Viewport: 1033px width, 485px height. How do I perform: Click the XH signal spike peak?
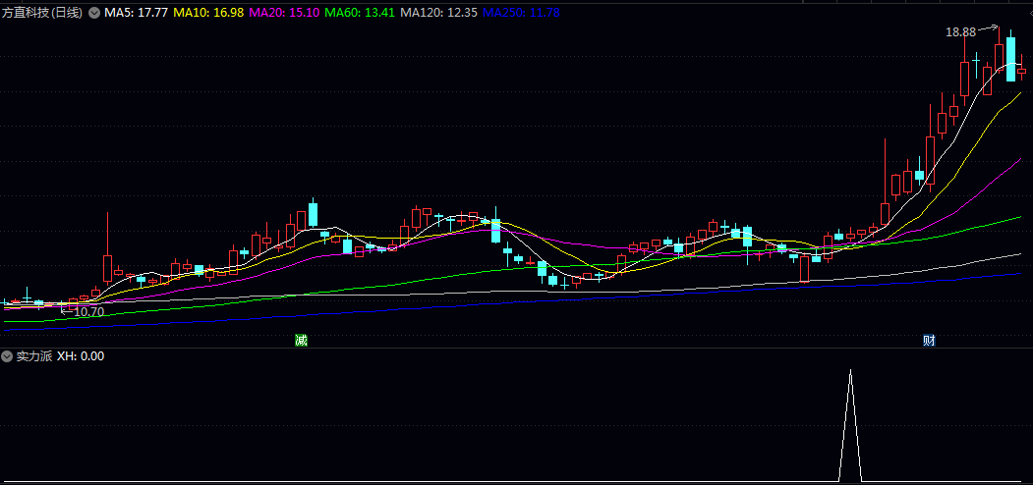[x=850, y=372]
